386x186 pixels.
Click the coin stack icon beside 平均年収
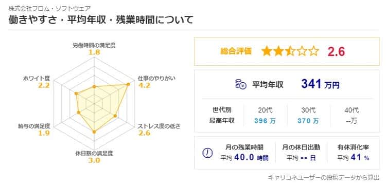tap(240, 85)
